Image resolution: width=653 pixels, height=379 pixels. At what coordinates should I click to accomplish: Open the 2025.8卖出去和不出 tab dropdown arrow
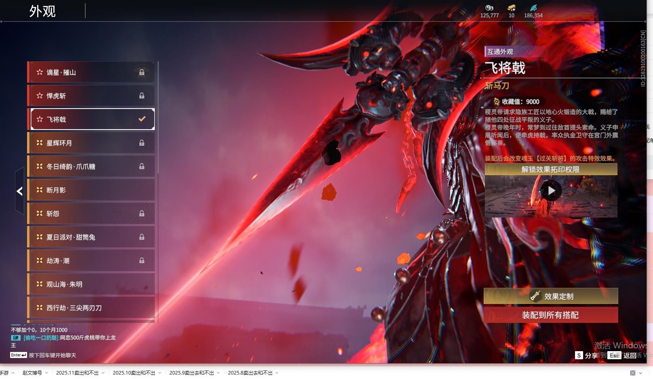coord(277,373)
